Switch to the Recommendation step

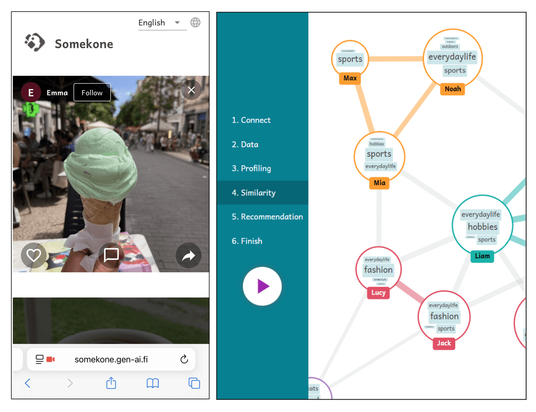coord(267,217)
